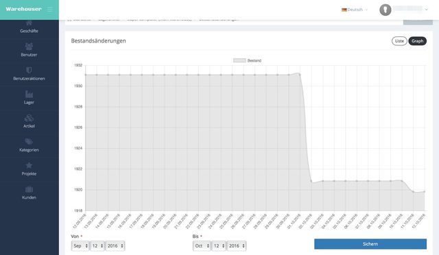The height and width of the screenshot is (255, 439).
Task: Open Benutzeraktionen shield icon
Action: pyautogui.click(x=29, y=70)
